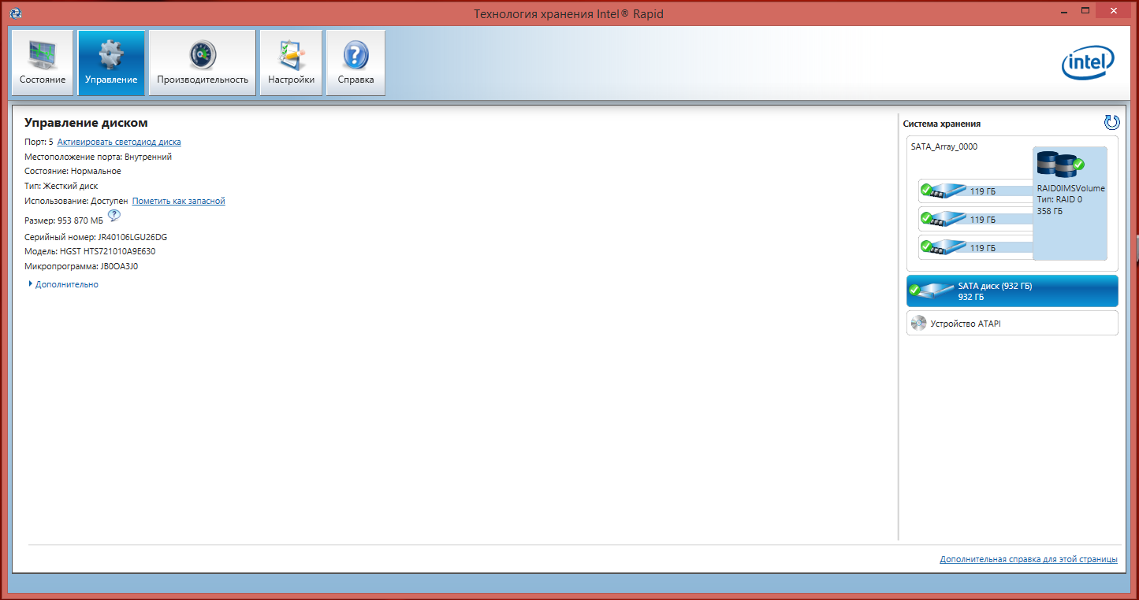Click Активировать светодиод диска link
1139x600 pixels.
(119, 143)
